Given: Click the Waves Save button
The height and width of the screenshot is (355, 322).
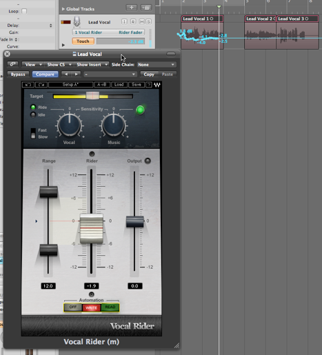Looking at the screenshot, I should coord(137,85).
